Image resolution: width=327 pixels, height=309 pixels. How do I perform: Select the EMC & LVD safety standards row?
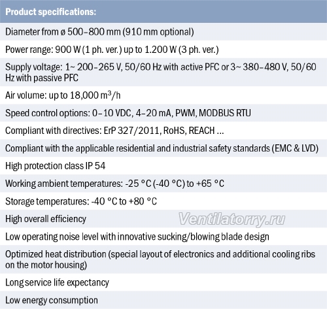(x=163, y=148)
